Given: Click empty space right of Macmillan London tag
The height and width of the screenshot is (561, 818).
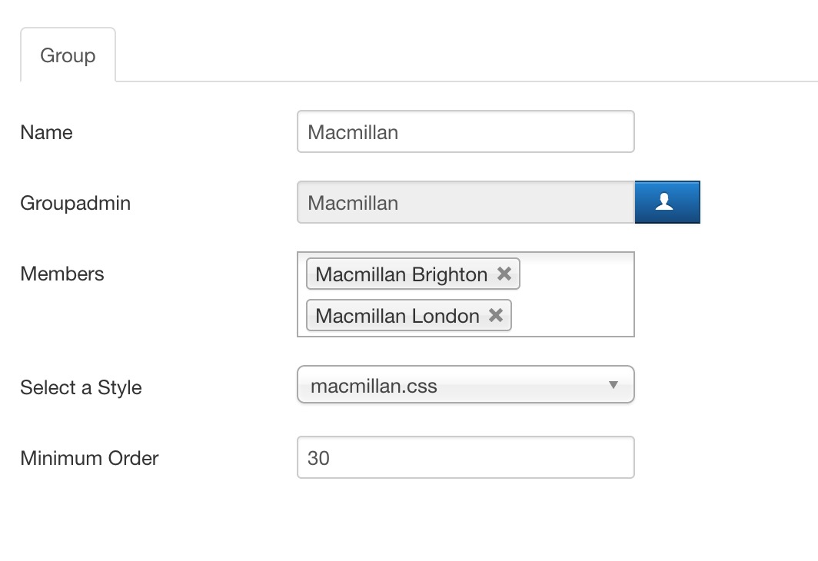Looking at the screenshot, I should pos(573,315).
